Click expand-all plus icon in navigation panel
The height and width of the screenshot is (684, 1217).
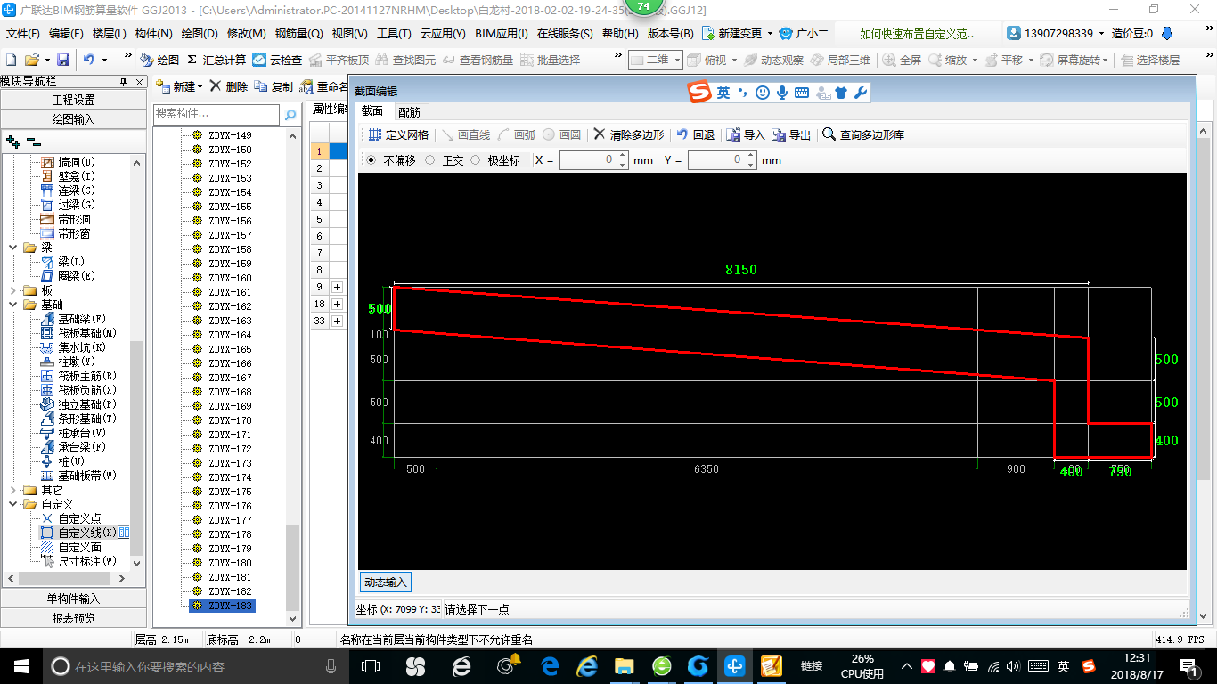point(13,141)
